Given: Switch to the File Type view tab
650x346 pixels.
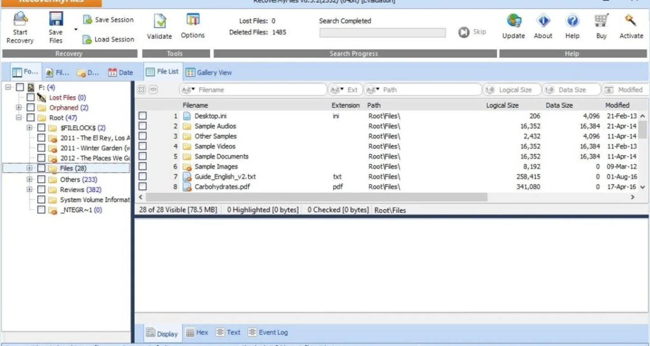Looking at the screenshot, I should point(57,73).
